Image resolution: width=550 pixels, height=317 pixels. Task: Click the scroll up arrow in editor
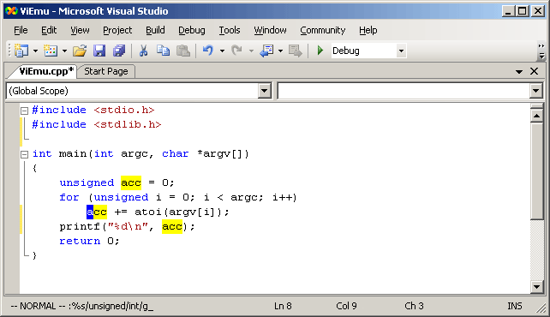pos(536,116)
